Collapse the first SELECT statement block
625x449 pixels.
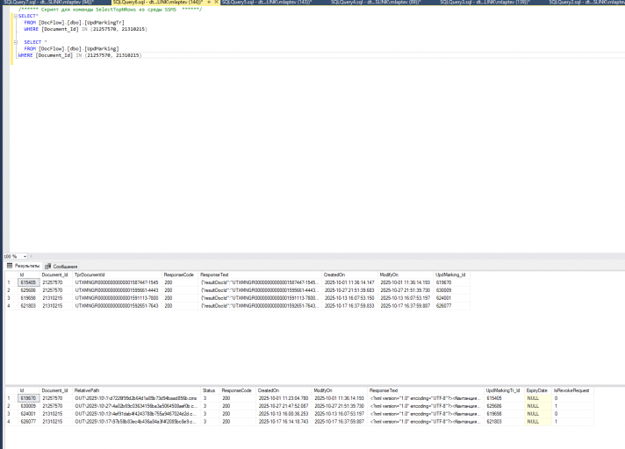(16, 16)
